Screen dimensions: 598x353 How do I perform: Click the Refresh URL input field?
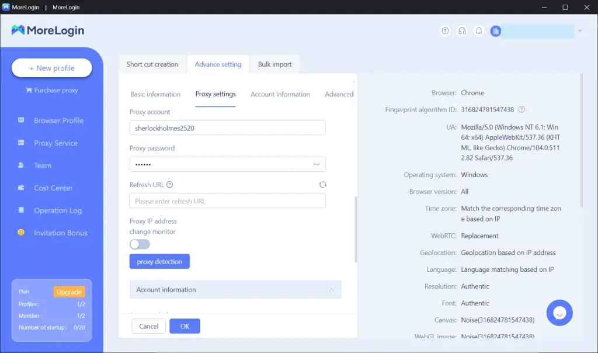coord(227,200)
